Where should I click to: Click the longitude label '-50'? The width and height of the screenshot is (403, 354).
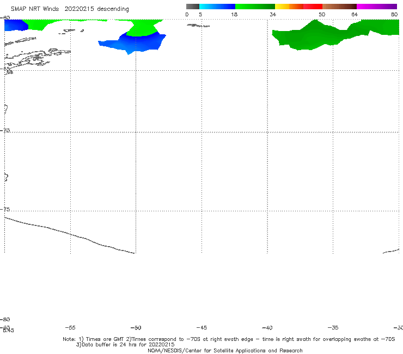(x=136, y=327)
